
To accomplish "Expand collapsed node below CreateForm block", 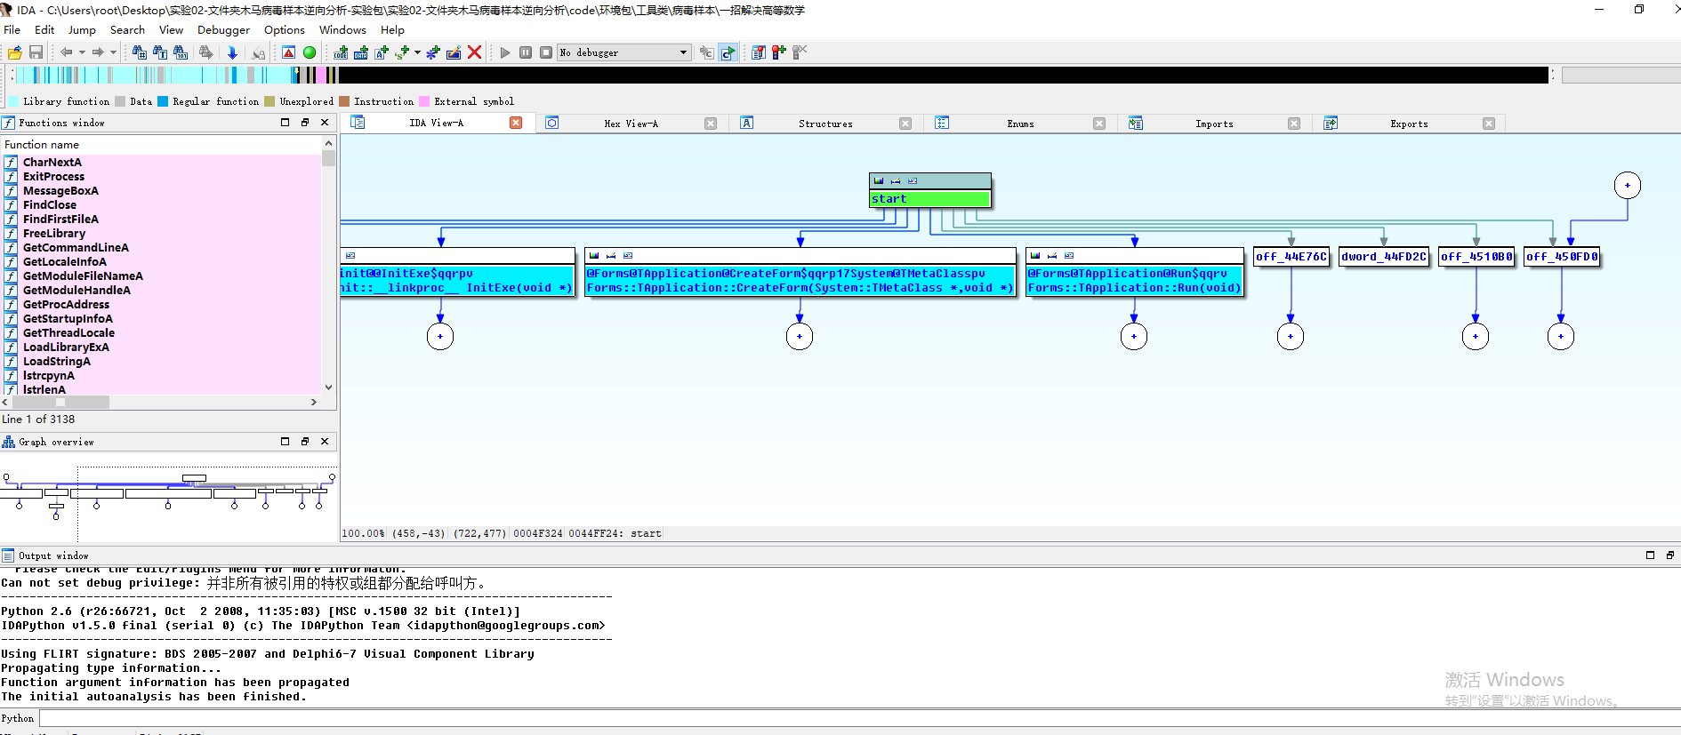I will pyautogui.click(x=800, y=336).
